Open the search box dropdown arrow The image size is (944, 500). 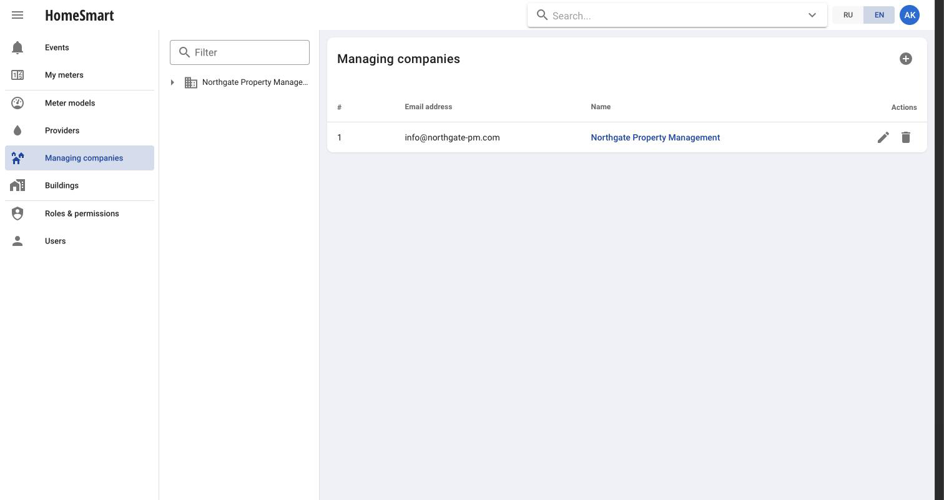click(812, 15)
